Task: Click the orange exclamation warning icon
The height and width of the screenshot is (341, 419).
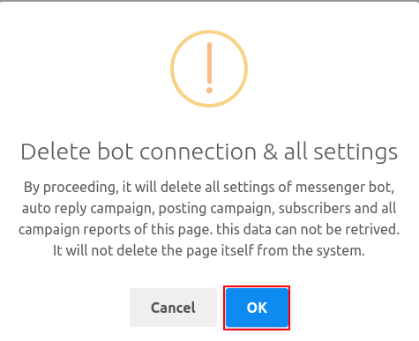Action: (209, 69)
